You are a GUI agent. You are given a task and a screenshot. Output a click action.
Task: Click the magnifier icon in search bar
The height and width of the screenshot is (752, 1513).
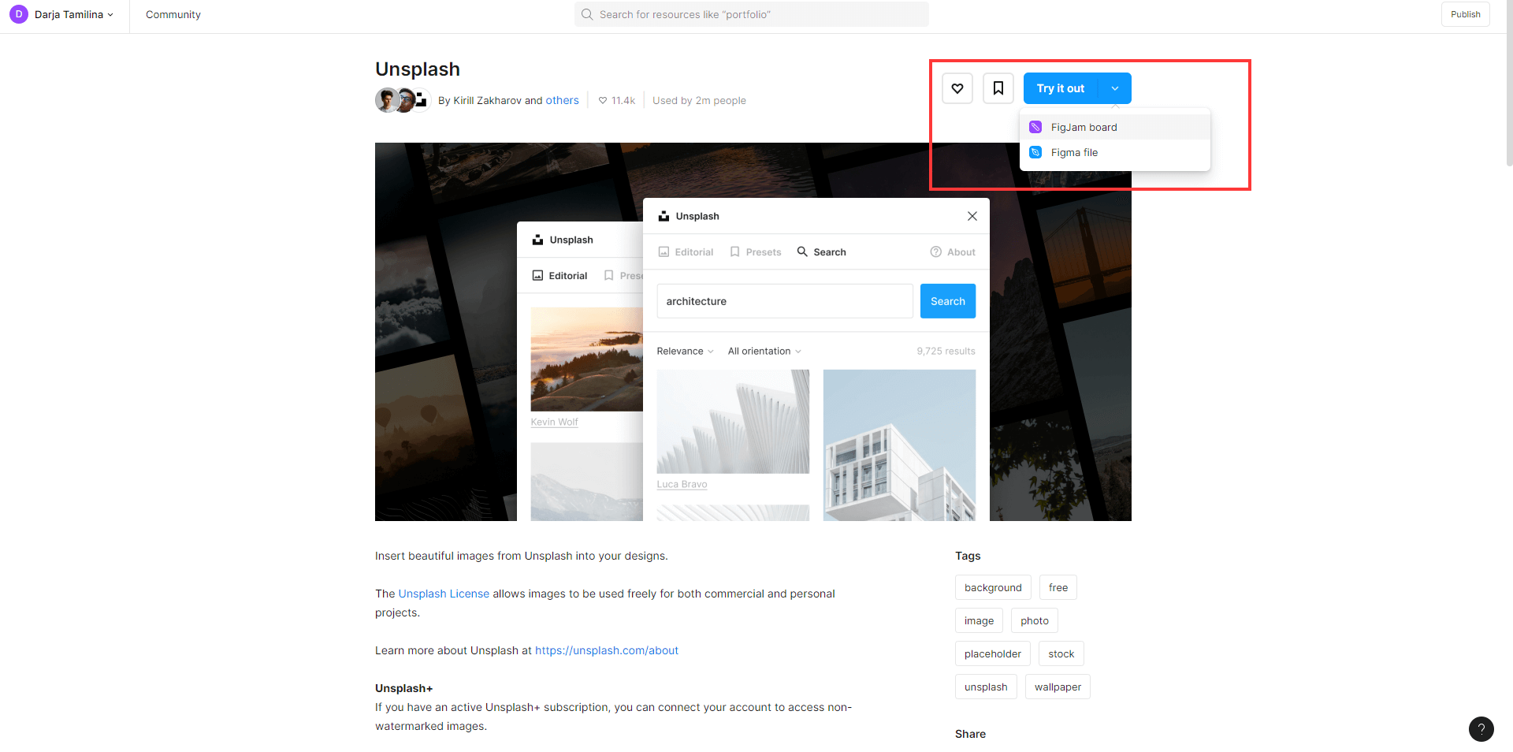coord(587,14)
